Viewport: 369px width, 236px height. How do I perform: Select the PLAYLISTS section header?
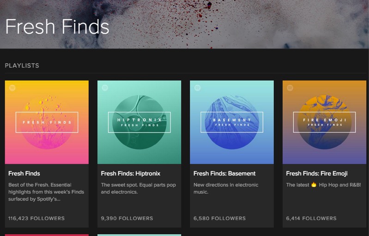[x=22, y=65]
